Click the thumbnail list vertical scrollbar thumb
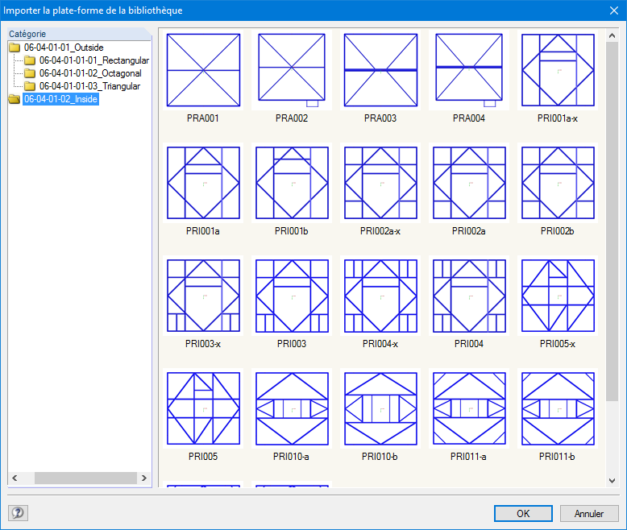 [612, 222]
